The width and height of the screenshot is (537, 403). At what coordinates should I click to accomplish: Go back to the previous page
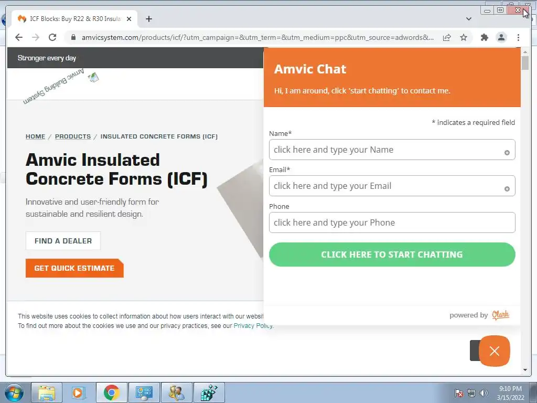coord(19,37)
